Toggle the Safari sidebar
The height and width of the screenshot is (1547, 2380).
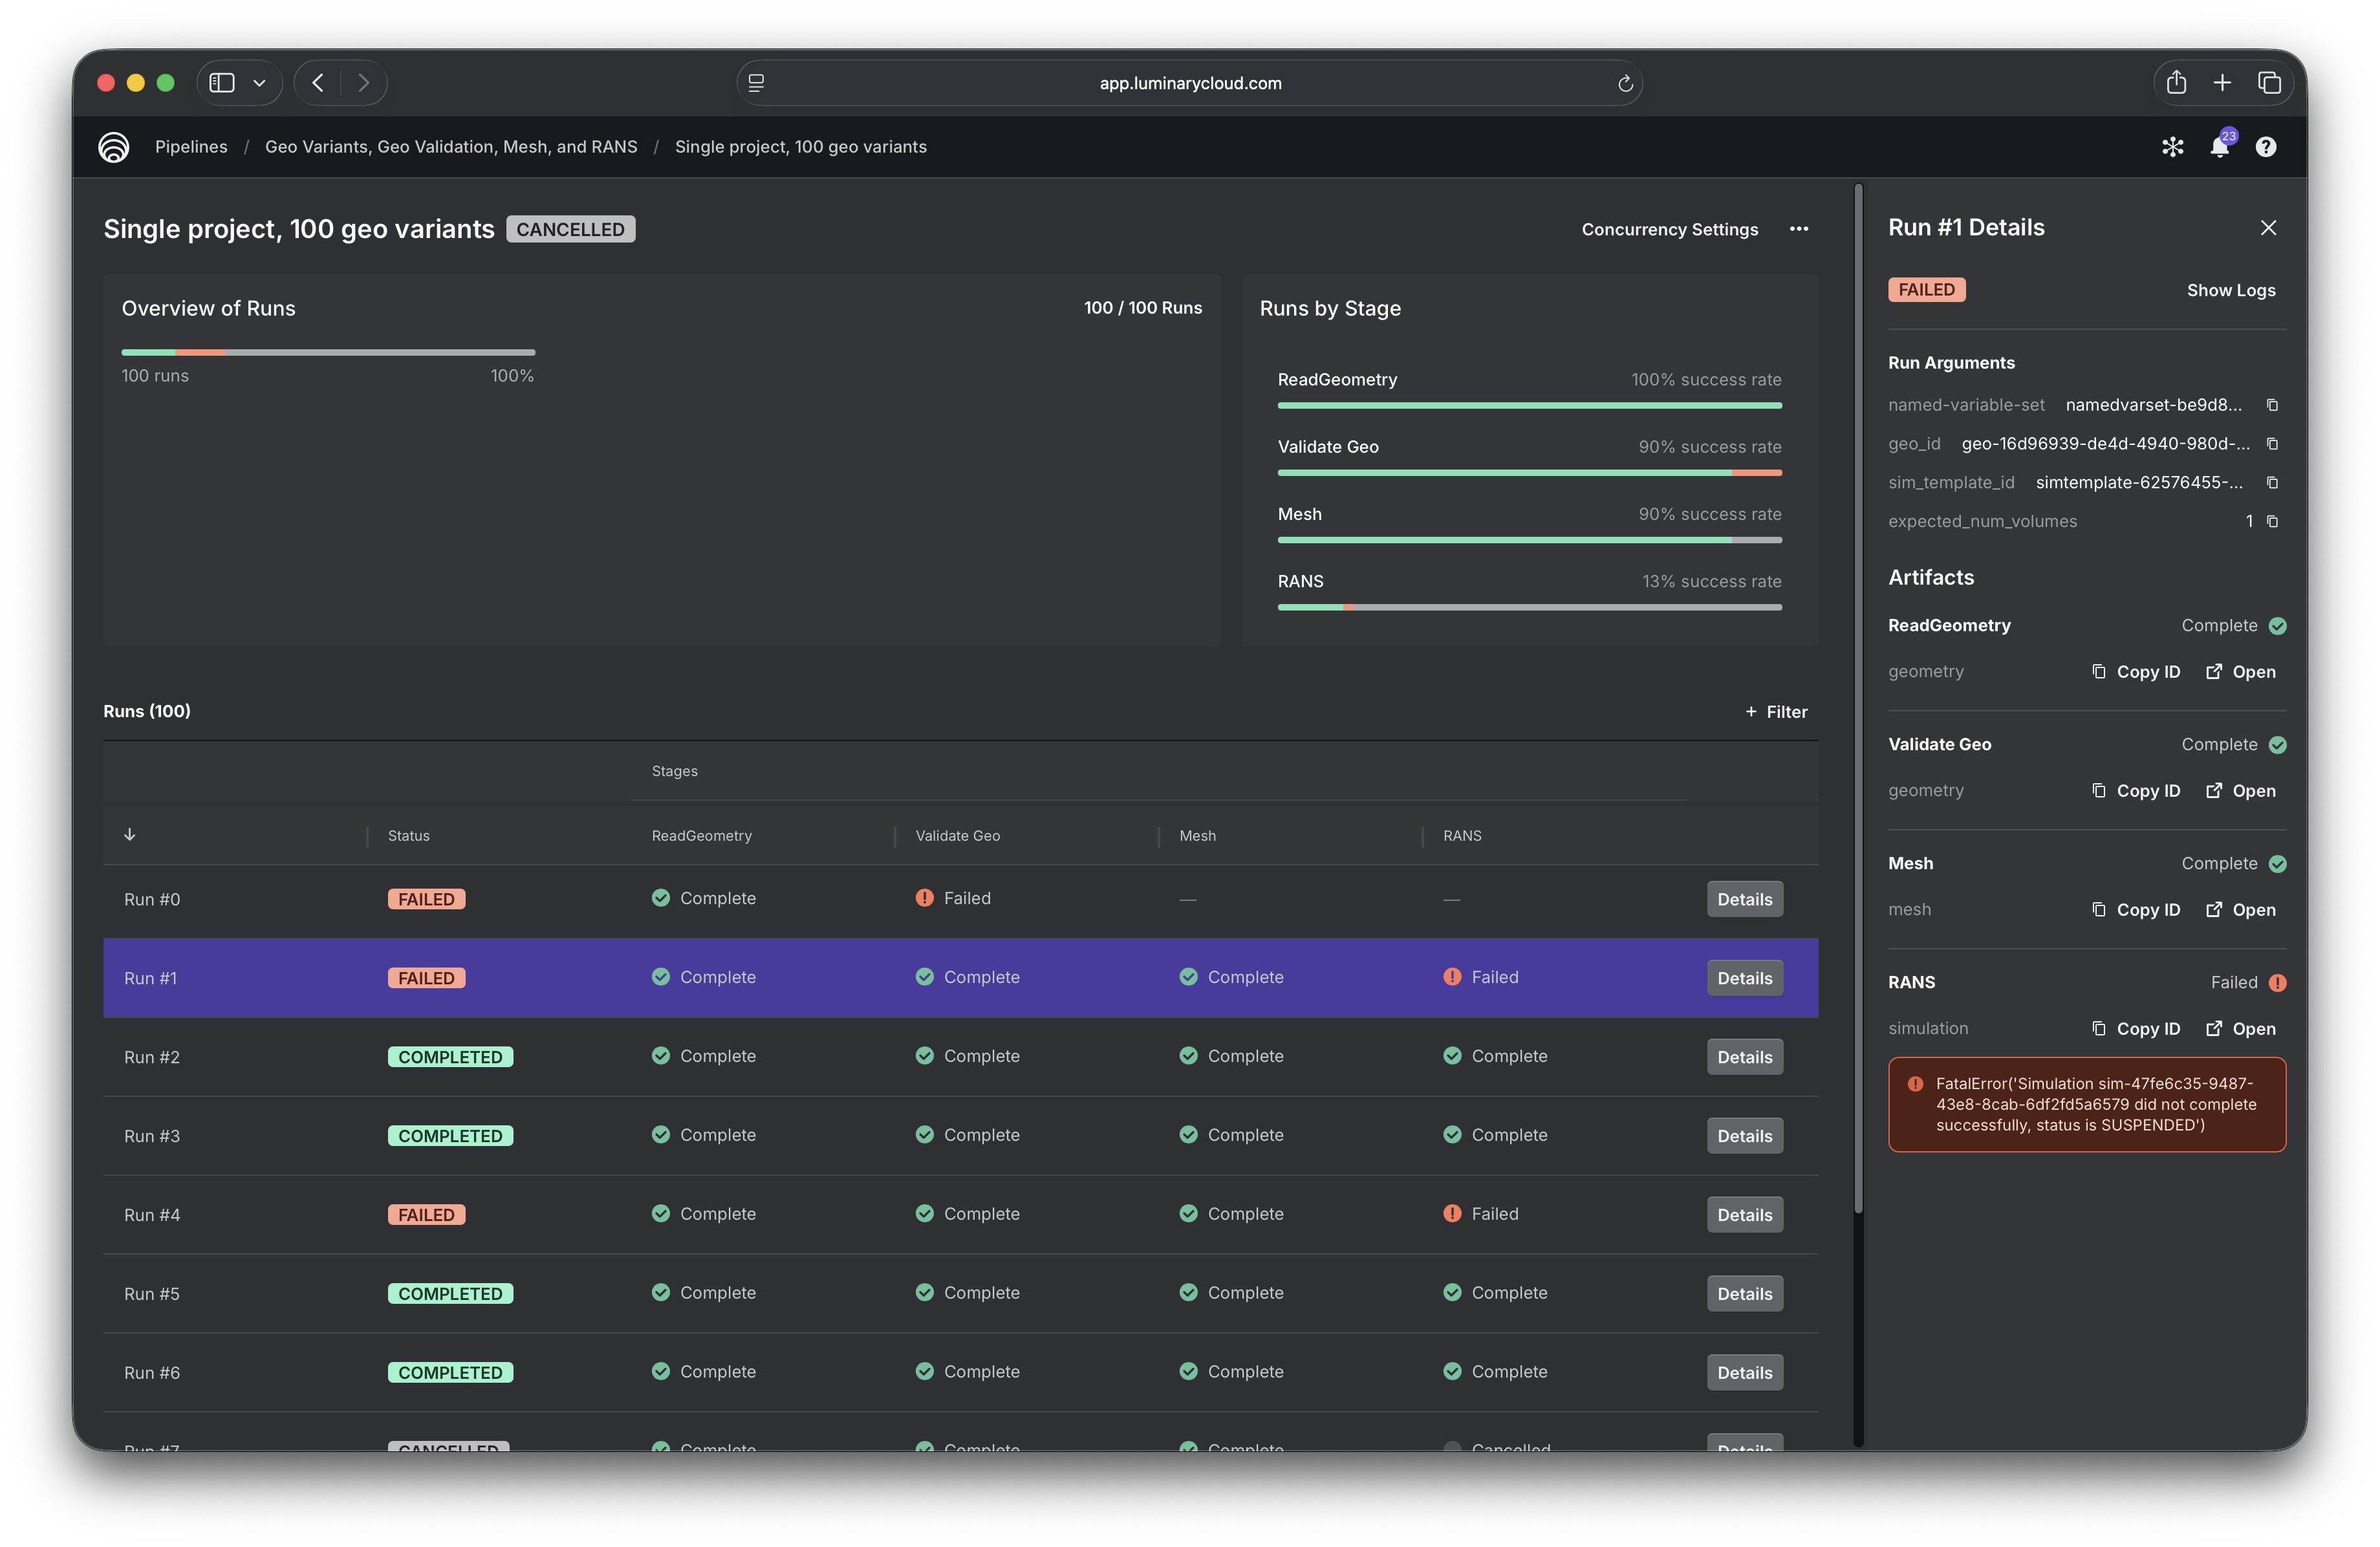click(x=222, y=82)
